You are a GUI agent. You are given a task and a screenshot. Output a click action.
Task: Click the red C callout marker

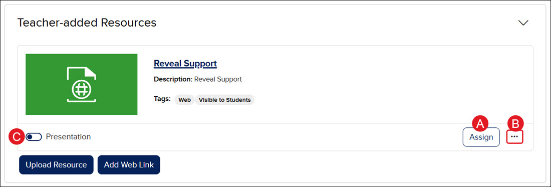pos(18,137)
